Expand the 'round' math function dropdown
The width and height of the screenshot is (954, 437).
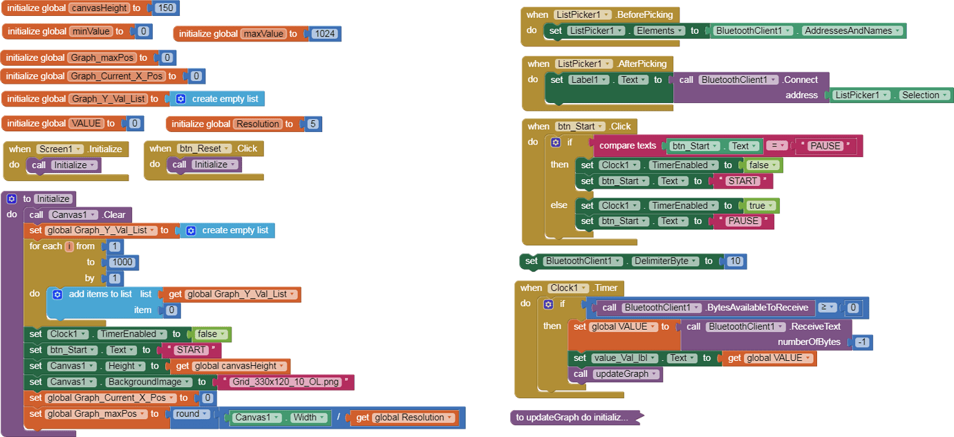coord(192,414)
